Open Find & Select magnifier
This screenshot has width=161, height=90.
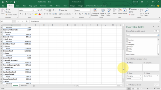[147, 12]
